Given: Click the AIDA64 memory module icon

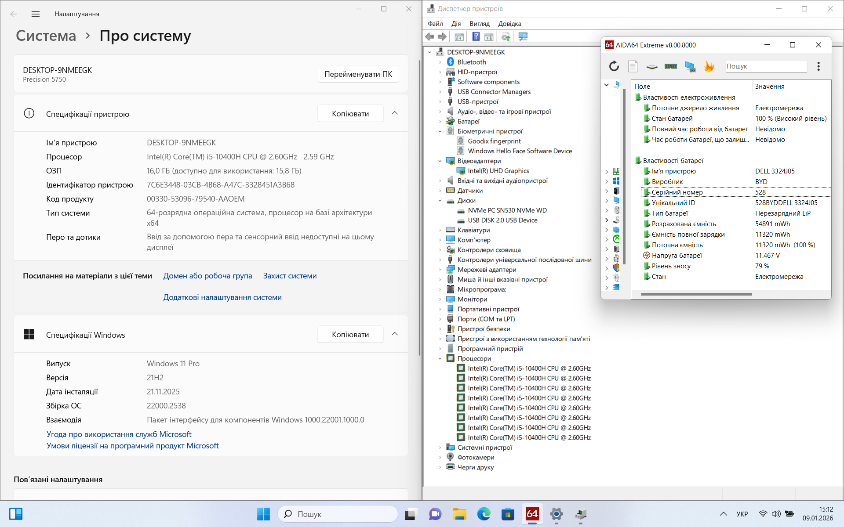Looking at the screenshot, I should [x=670, y=66].
